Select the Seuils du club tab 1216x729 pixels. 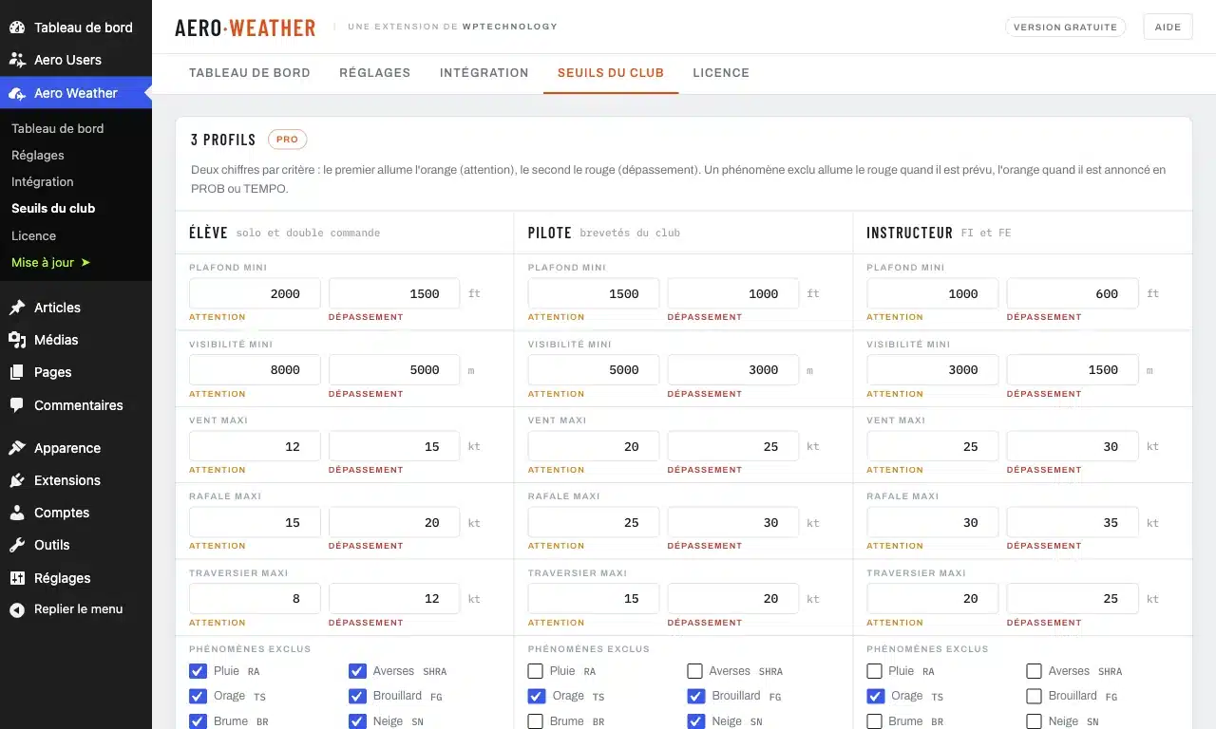(x=611, y=73)
